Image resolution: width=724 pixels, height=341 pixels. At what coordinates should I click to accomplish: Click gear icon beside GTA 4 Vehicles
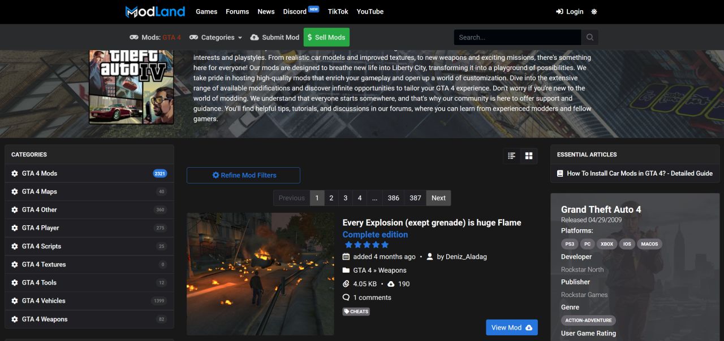point(15,301)
